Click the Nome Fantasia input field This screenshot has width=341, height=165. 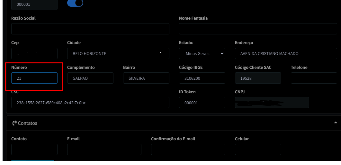click(258, 29)
